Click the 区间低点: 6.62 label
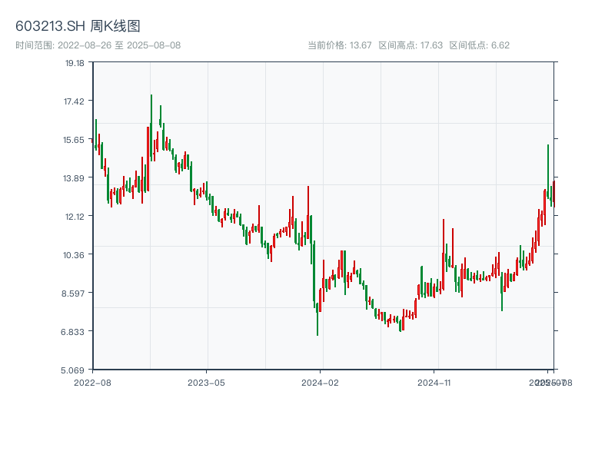The width and height of the screenshot is (615, 461). (479, 45)
